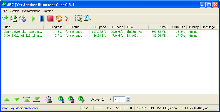Click the 14.5% progress value
Viewport: 220px width, 112px height.
tap(58, 32)
